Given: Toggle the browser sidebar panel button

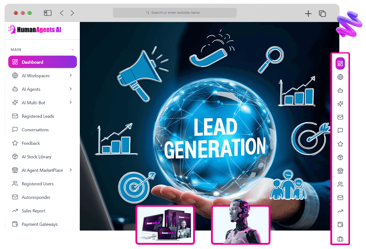Looking at the screenshot, I should pyautogui.click(x=48, y=13).
